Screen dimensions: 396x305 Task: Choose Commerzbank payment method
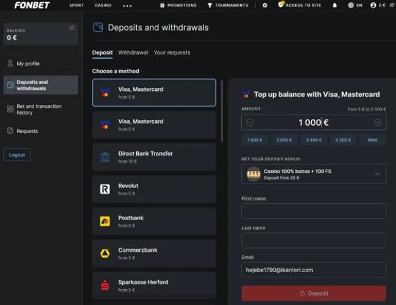click(x=154, y=253)
